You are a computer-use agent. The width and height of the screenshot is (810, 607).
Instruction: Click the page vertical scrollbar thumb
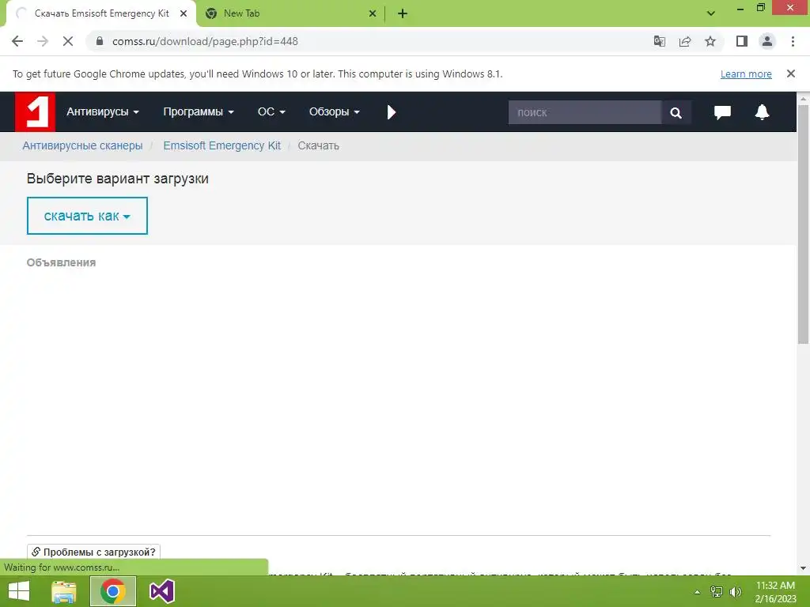[x=804, y=224]
